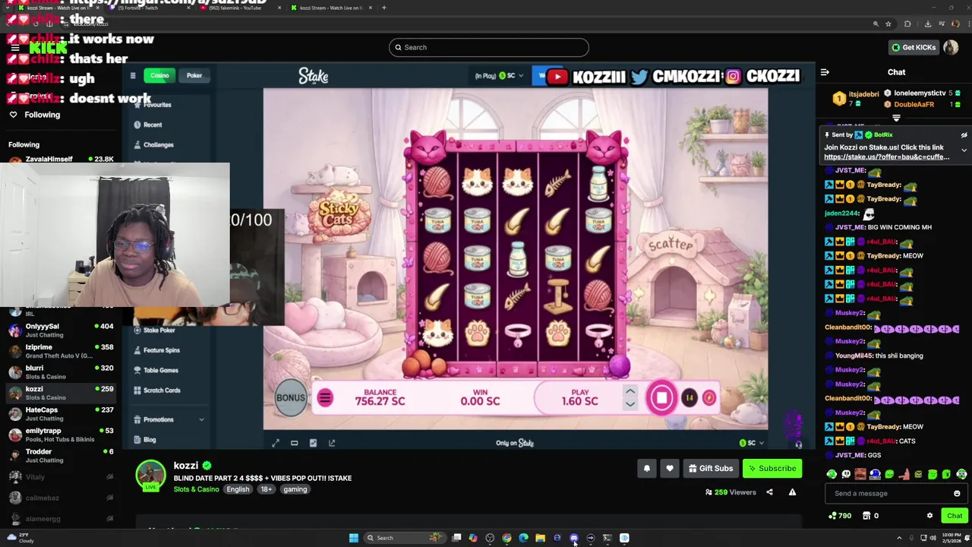972x547 pixels.
Task: Click the Gift Subs button
Action: tap(711, 469)
